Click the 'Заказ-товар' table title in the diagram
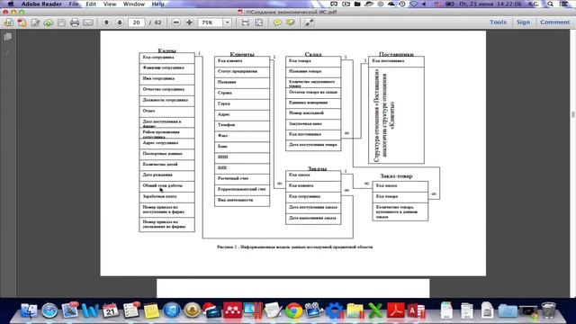The height and width of the screenshot is (324, 576). click(396, 176)
